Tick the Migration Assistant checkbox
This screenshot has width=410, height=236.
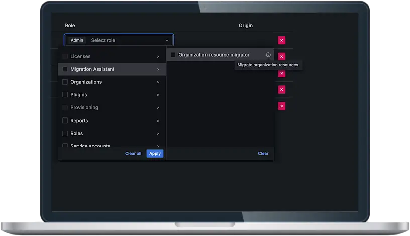(65, 69)
